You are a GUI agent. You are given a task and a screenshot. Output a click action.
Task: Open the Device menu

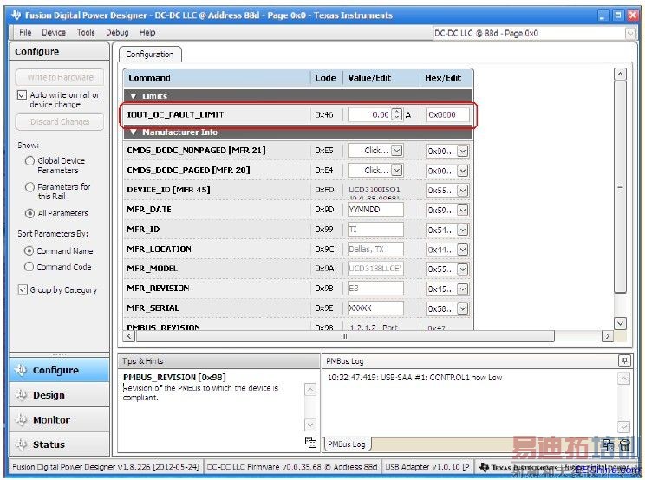(x=54, y=32)
